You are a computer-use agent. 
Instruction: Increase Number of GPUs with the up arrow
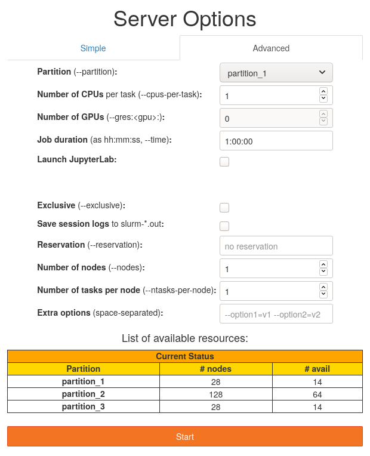[x=323, y=115]
